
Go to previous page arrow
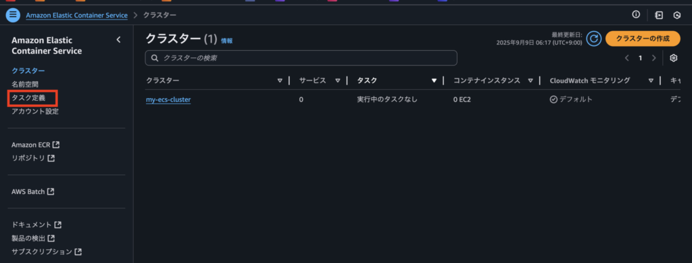click(626, 58)
